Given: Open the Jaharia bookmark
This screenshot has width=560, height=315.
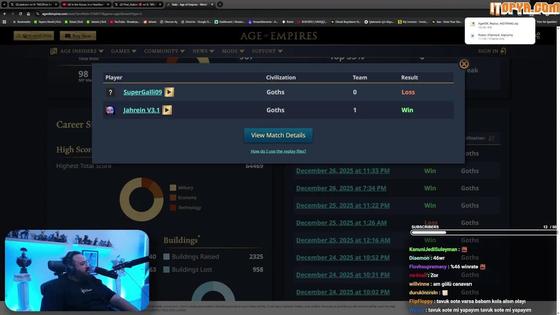Looking at the screenshot, I should 150,21.
